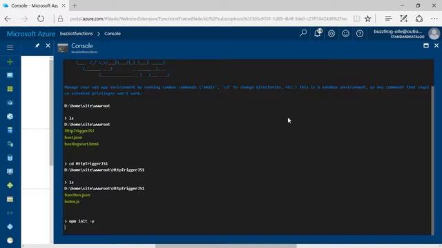Open the Virtual machines monitor icon
The height and width of the screenshot is (248, 442).
pyautogui.click(x=10, y=172)
